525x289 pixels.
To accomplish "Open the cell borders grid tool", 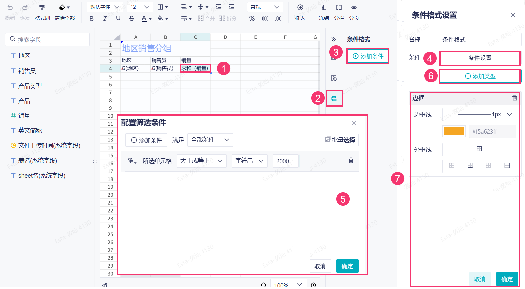I will (163, 7).
